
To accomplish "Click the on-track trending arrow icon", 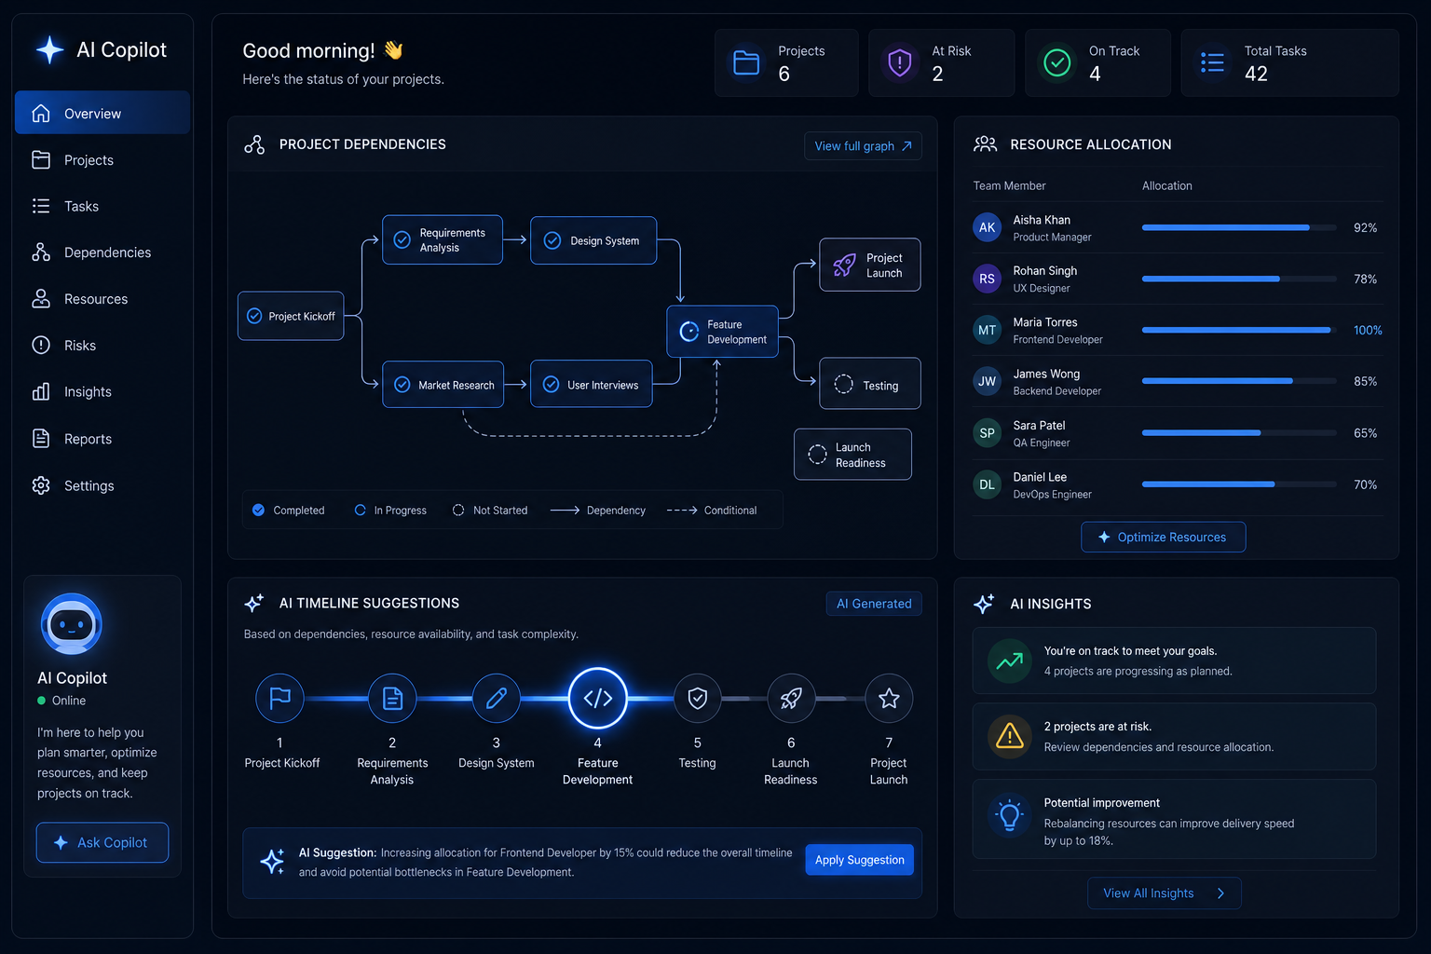I will [x=1009, y=661].
